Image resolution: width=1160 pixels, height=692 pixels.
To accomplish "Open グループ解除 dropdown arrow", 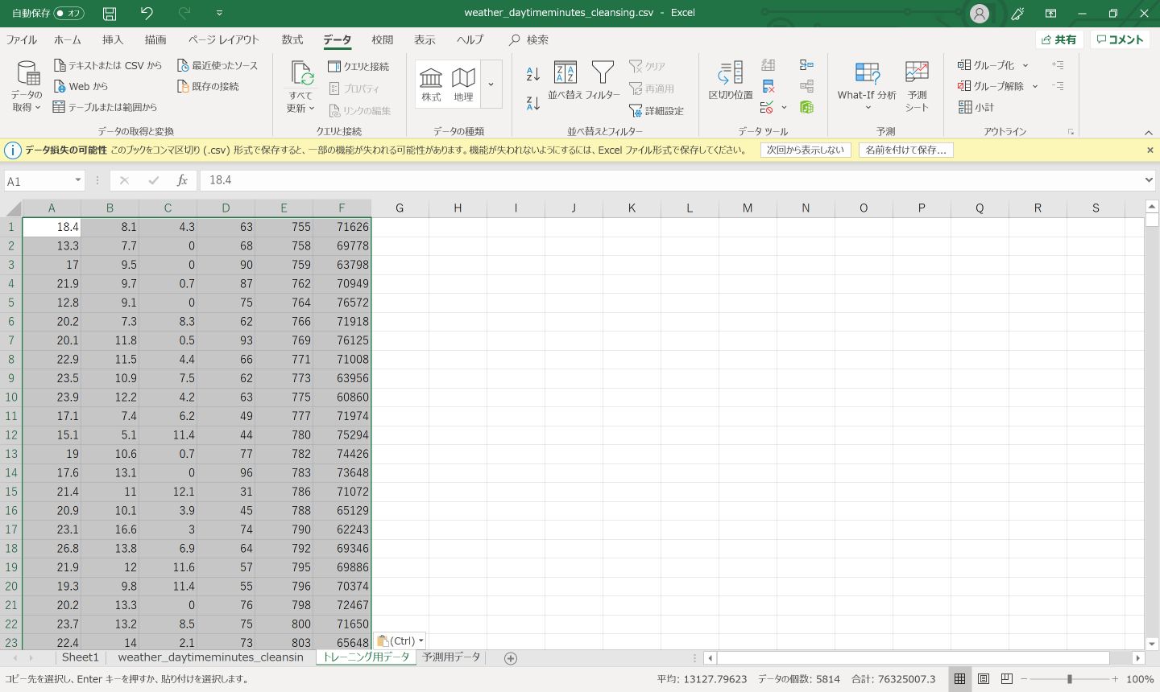I will point(1035,86).
